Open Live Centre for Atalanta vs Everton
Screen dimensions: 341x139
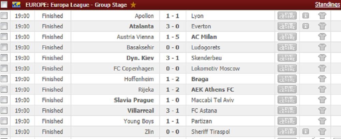tap(287, 27)
